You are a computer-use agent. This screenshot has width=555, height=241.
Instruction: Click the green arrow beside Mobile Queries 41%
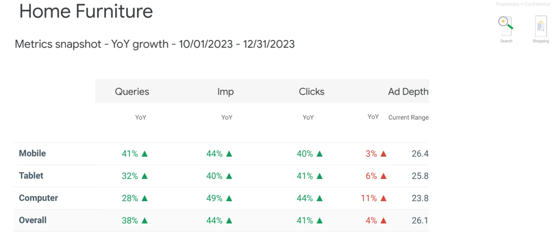pos(144,154)
